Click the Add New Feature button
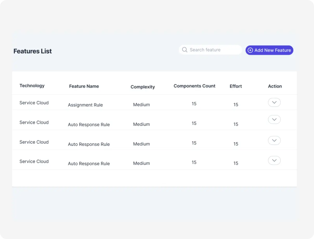 (269, 50)
